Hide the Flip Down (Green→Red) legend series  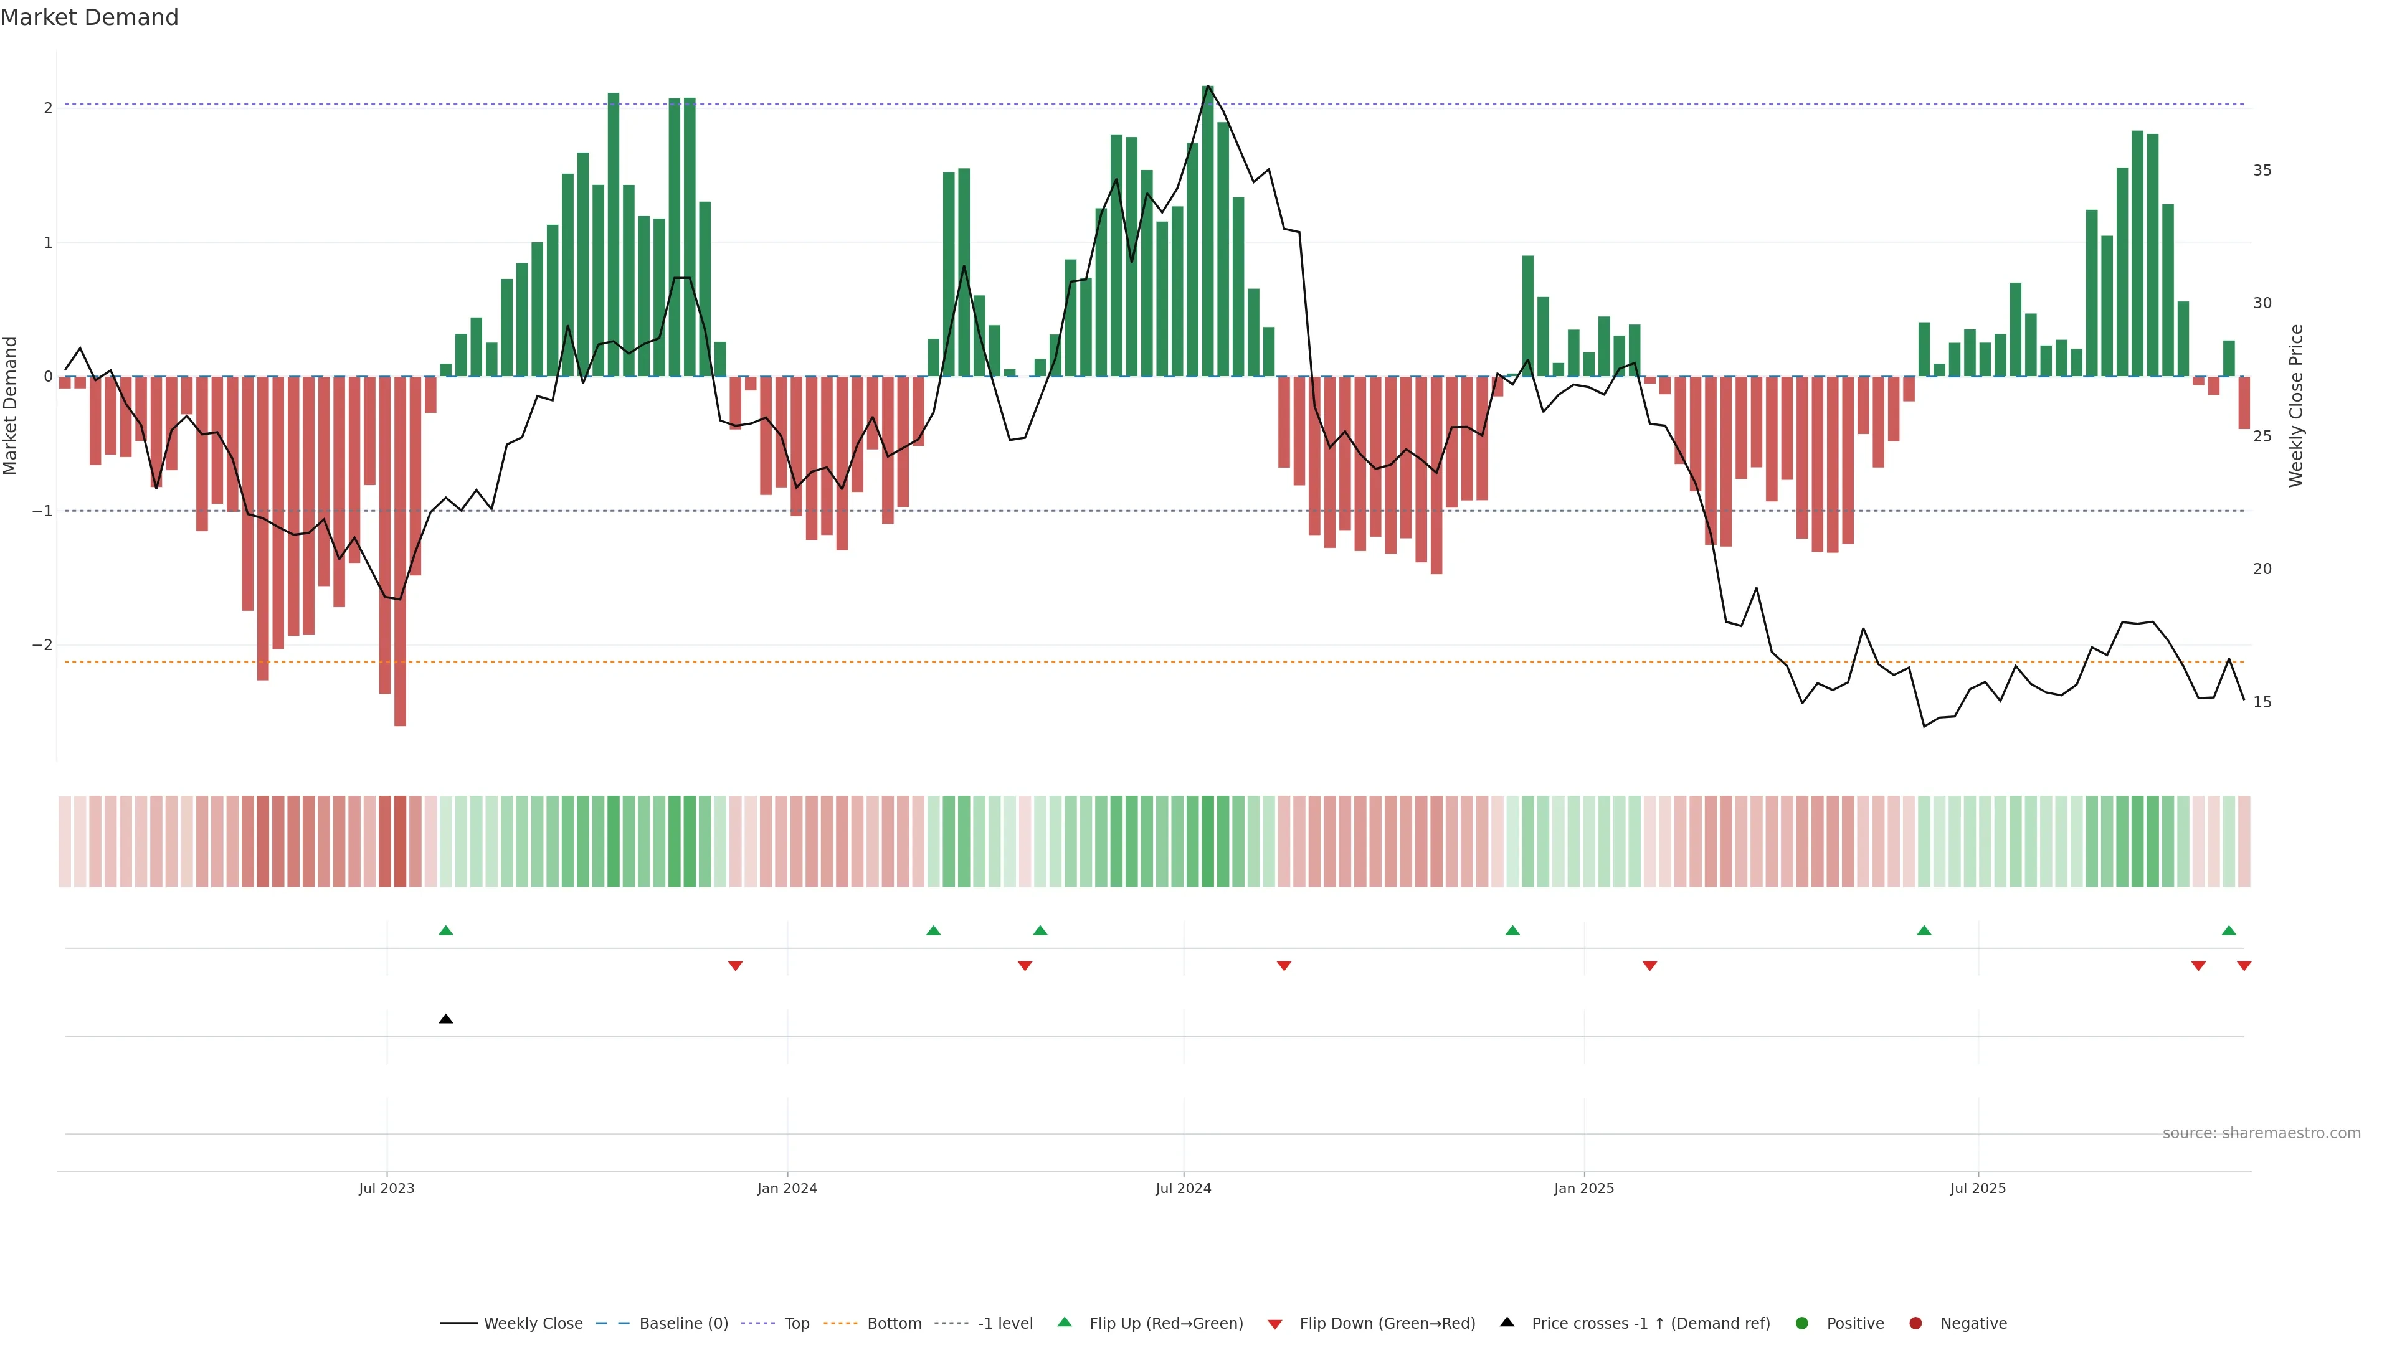coord(1387,1324)
